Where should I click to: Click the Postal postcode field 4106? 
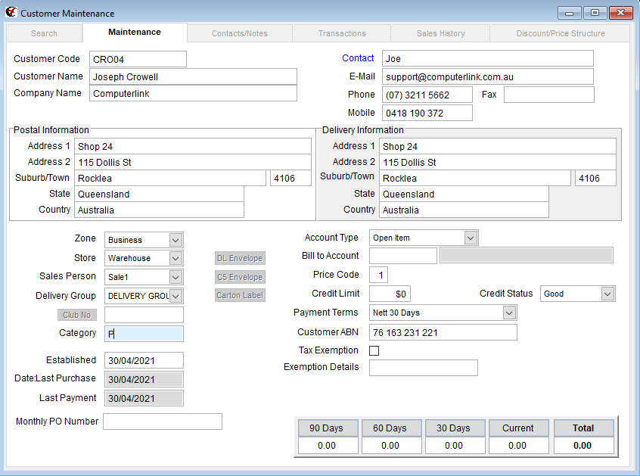click(x=290, y=178)
